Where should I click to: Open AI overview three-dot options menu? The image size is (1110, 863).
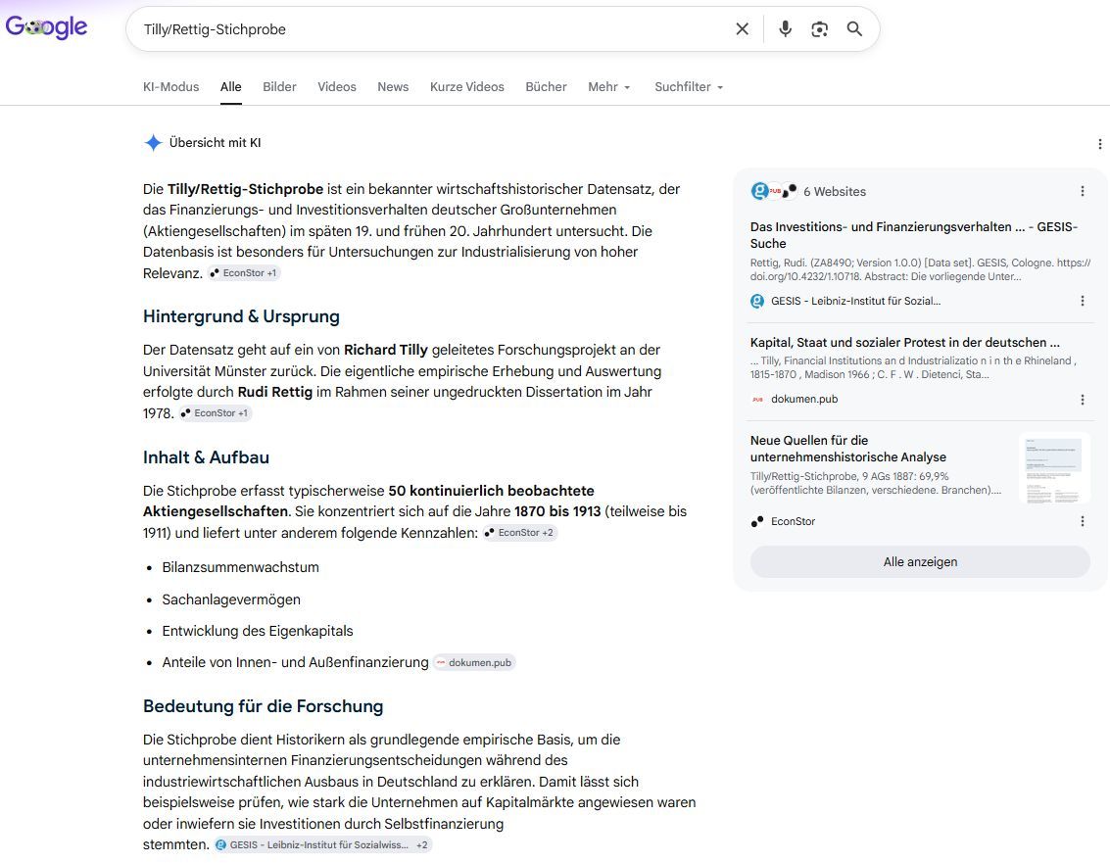click(x=1099, y=144)
